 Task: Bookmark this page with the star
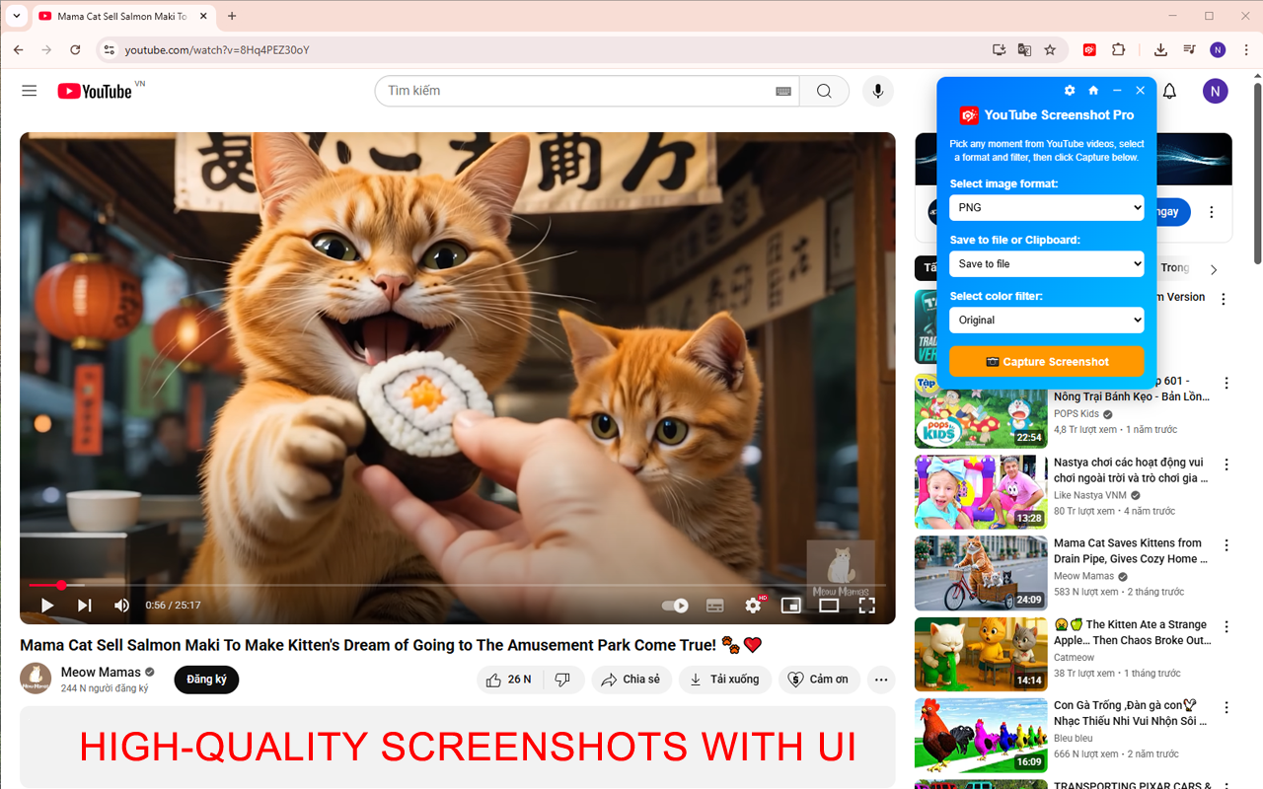click(1050, 49)
